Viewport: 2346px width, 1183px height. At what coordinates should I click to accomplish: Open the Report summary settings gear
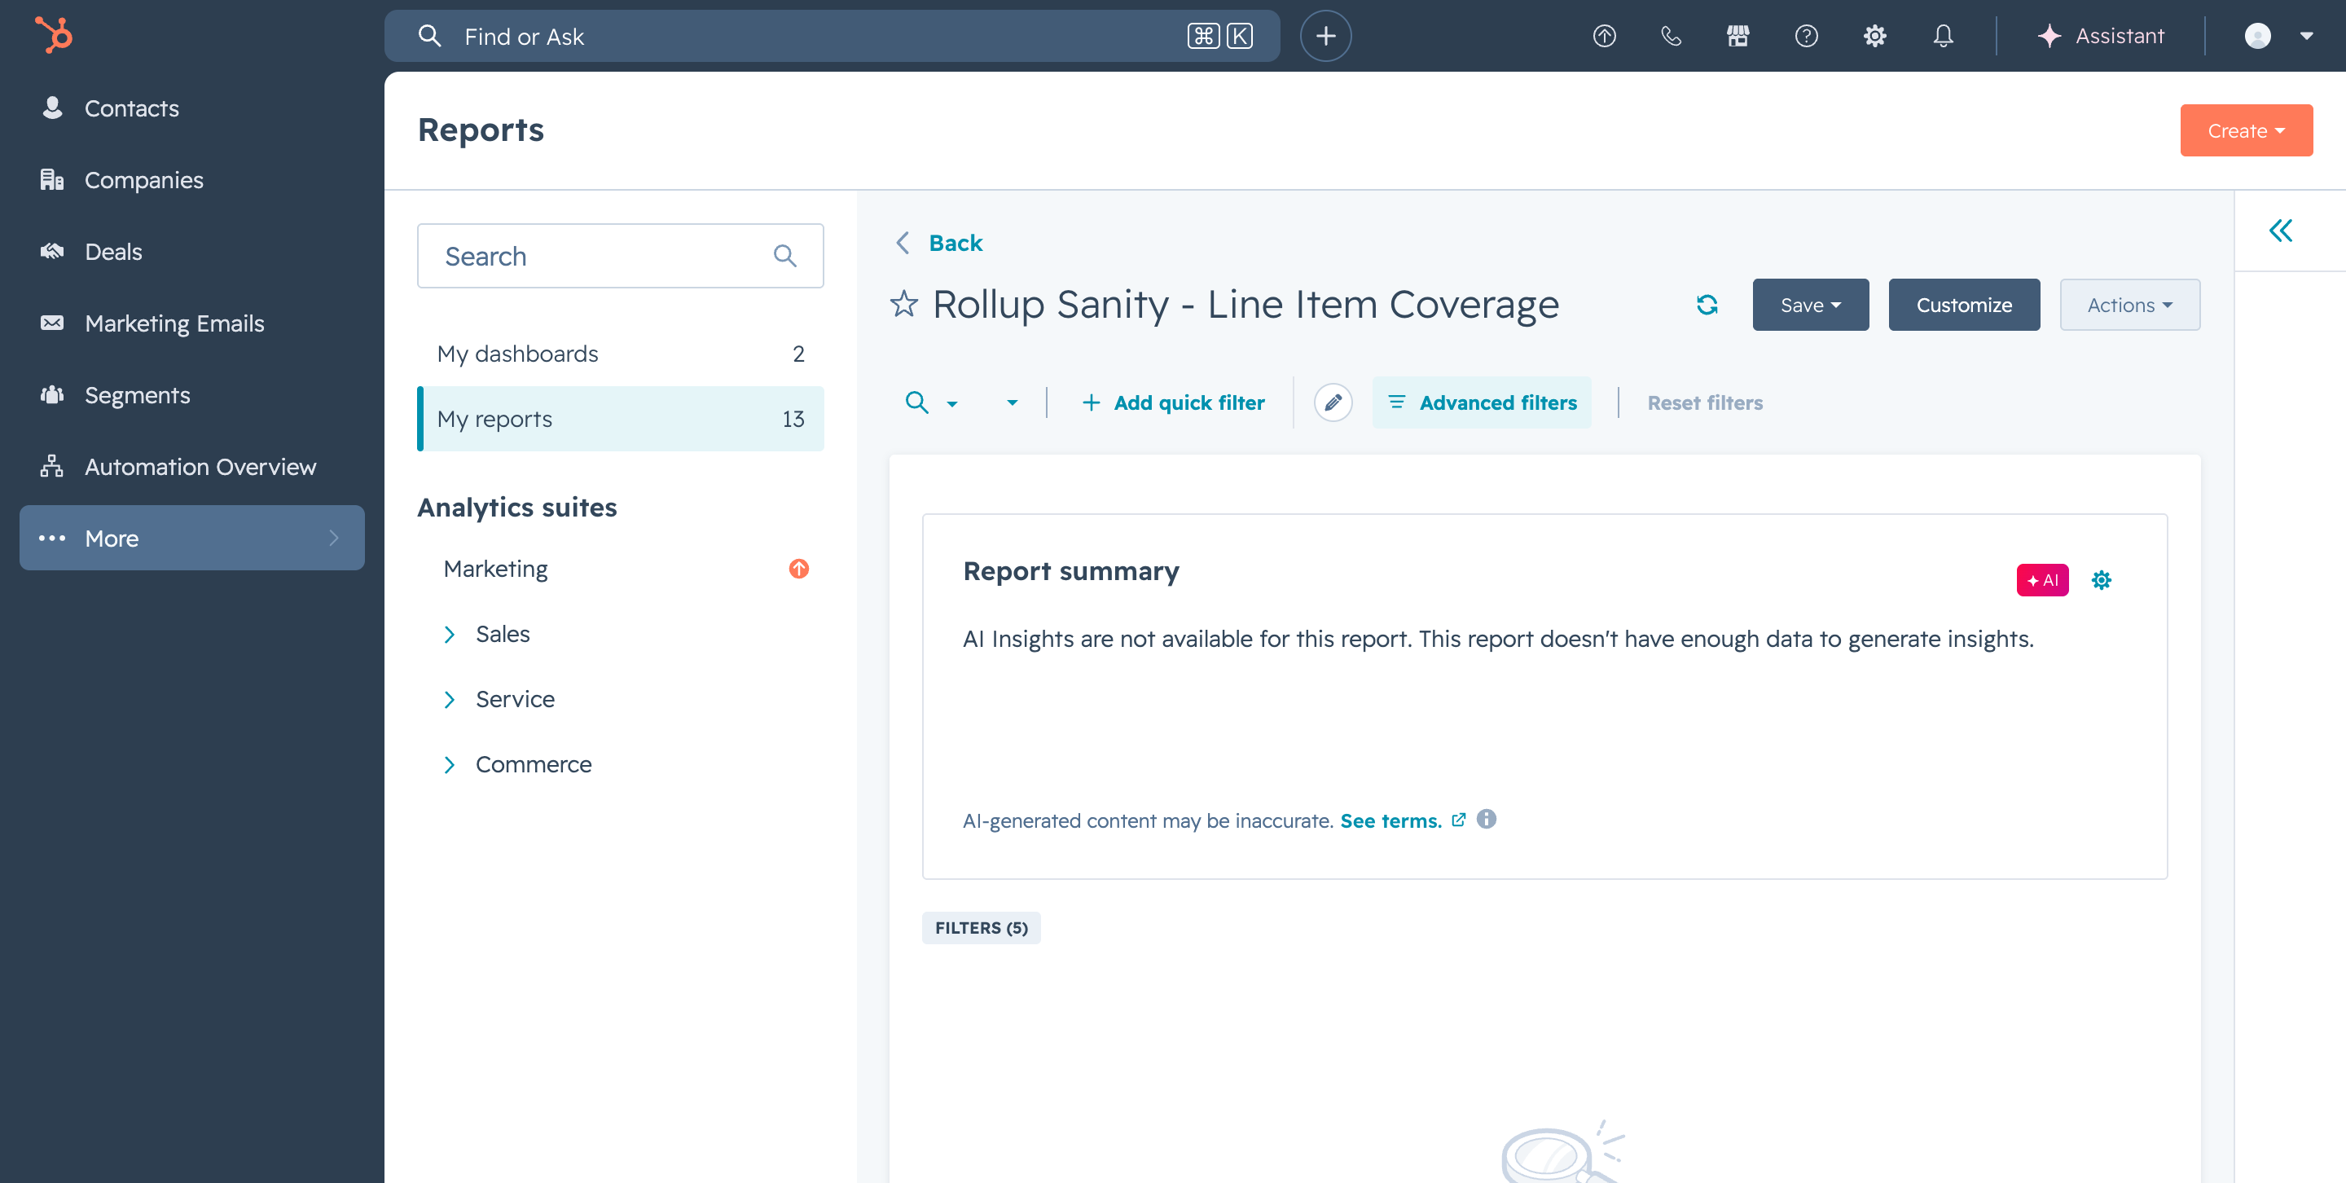(2101, 580)
